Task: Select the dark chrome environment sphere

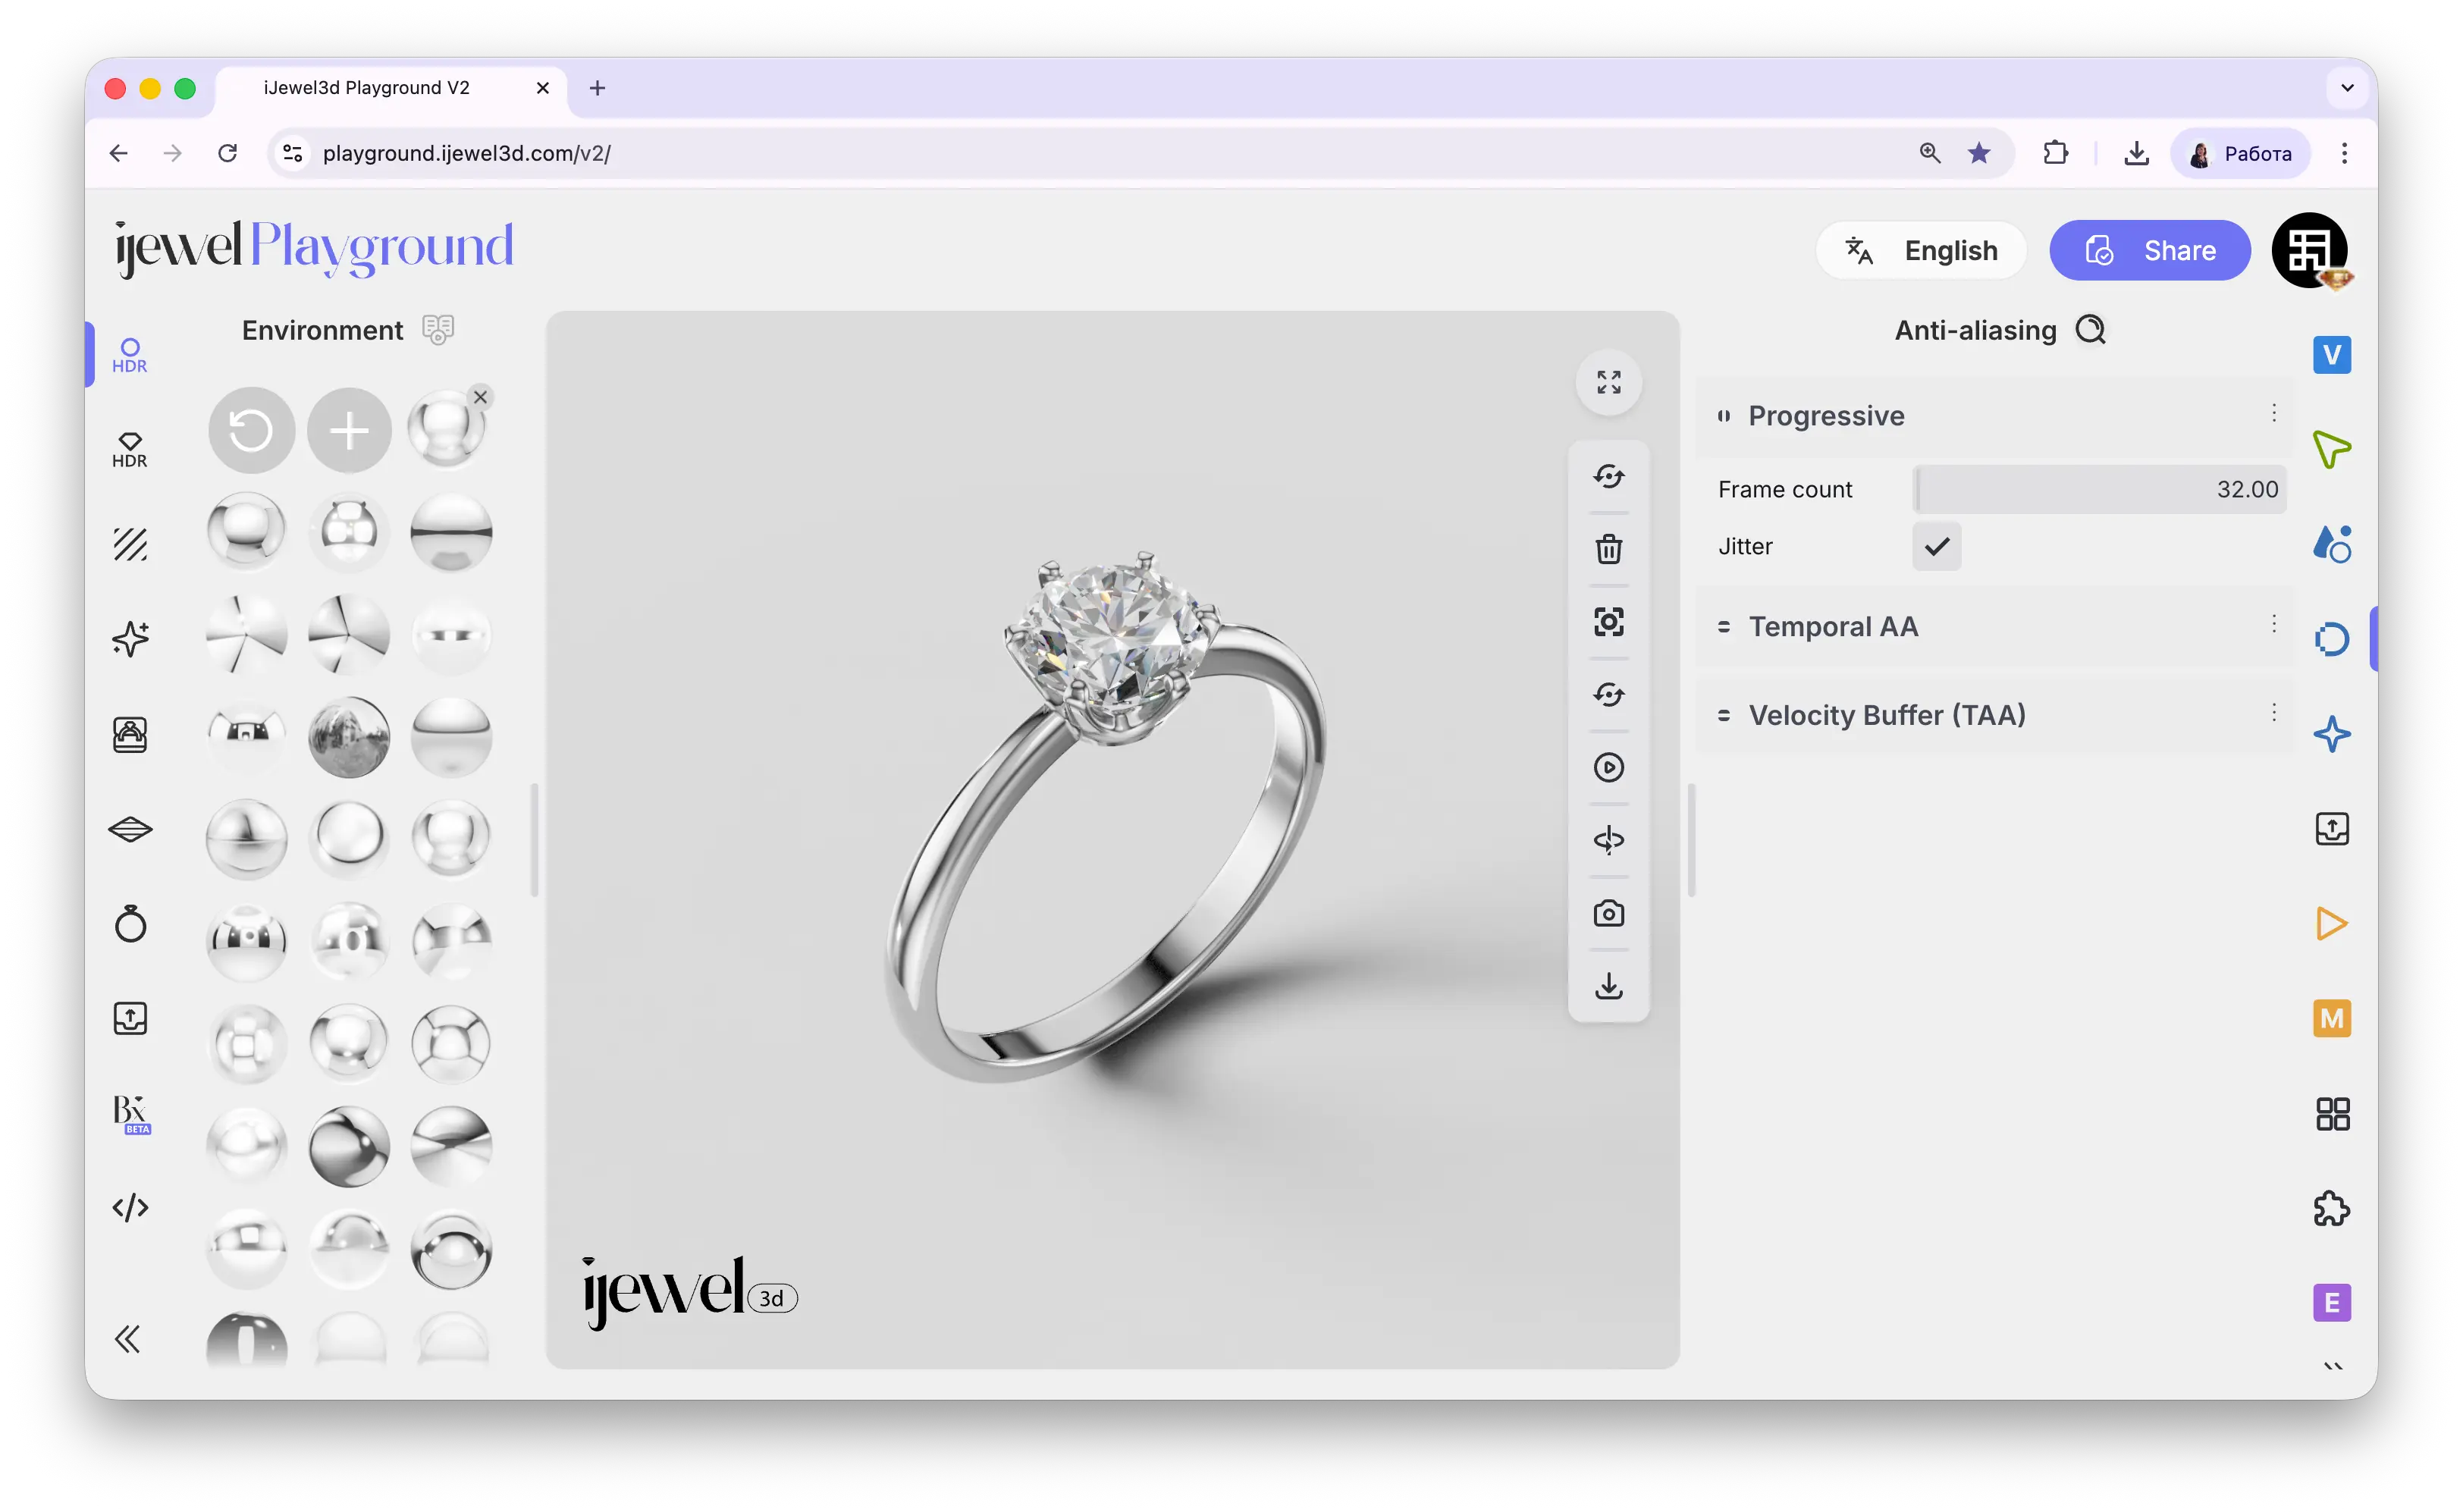Action: 349,1146
